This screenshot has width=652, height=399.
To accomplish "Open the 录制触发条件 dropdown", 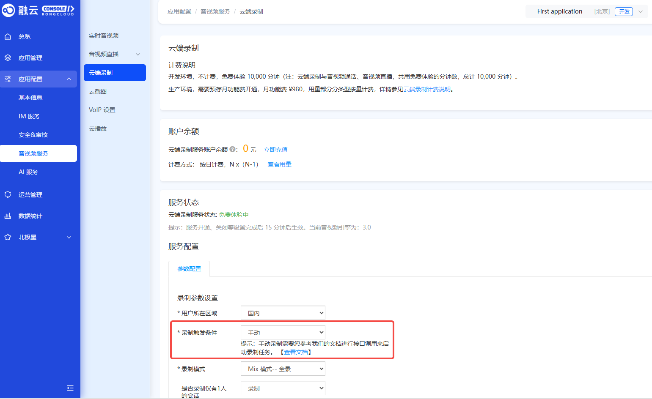I will tap(283, 333).
